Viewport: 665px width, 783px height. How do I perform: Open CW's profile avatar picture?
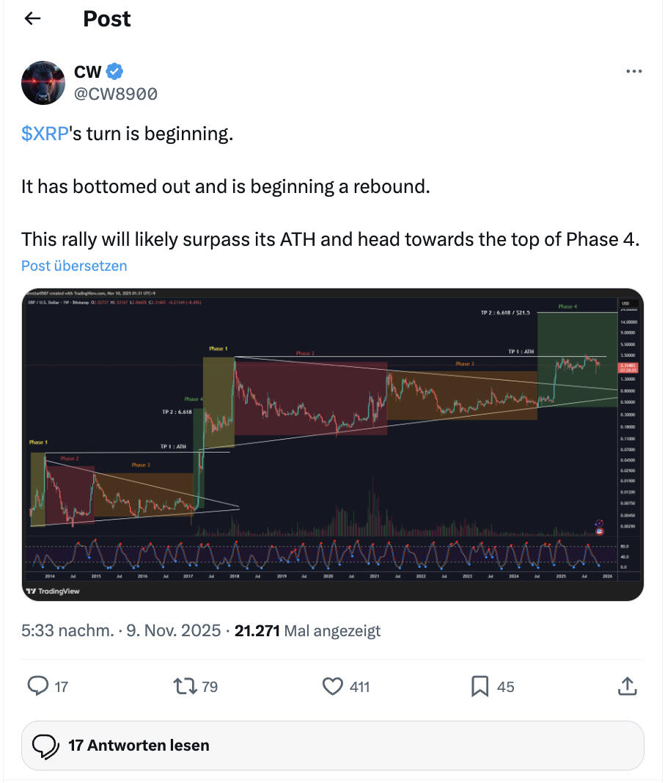(43, 83)
